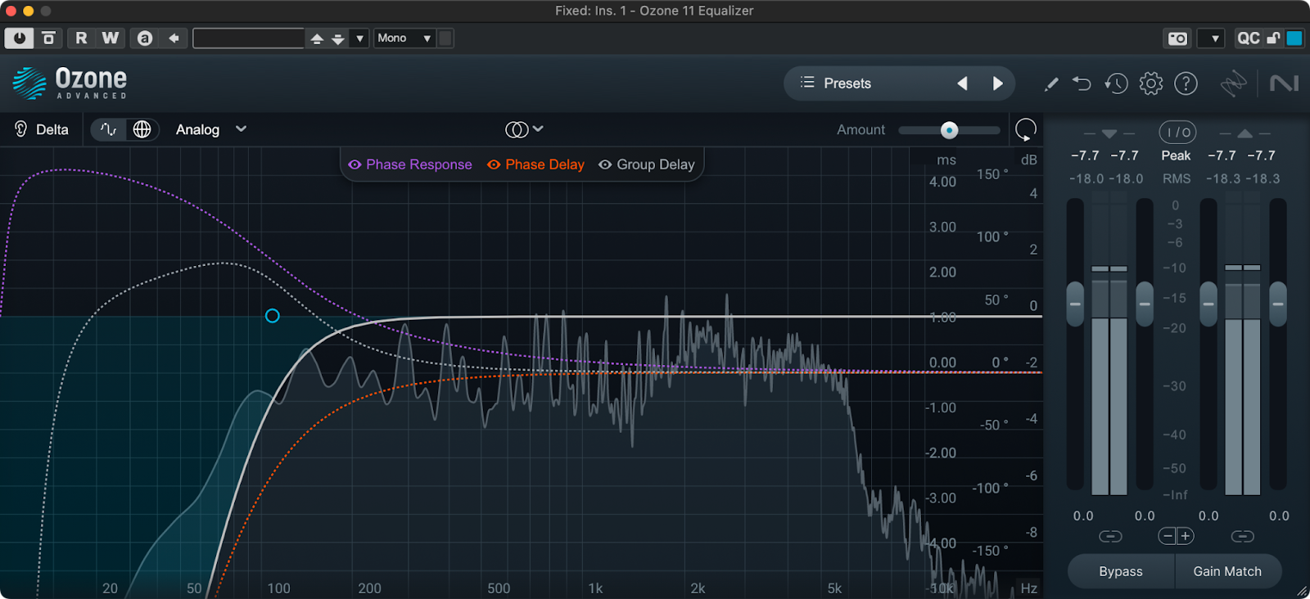Open the settings gear icon
Screen dimensions: 1310x599
pyautogui.click(x=1151, y=83)
